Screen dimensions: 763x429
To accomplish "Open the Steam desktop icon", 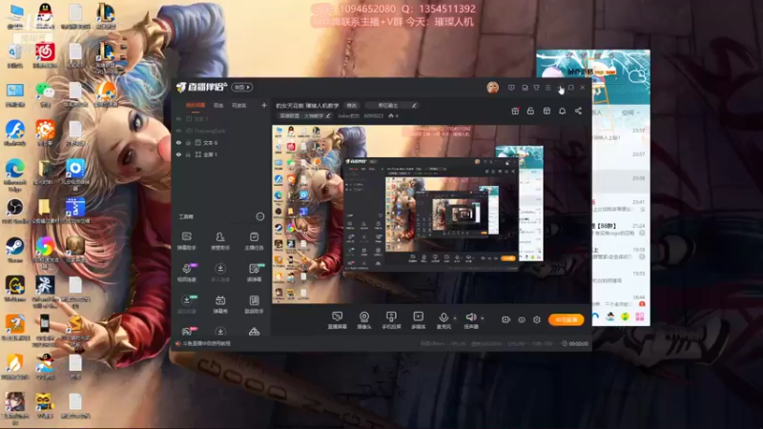I will 14,250.
